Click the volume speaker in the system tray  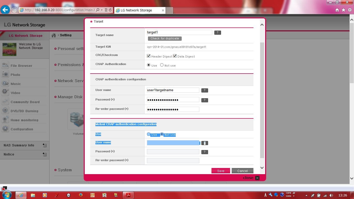(x=331, y=195)
